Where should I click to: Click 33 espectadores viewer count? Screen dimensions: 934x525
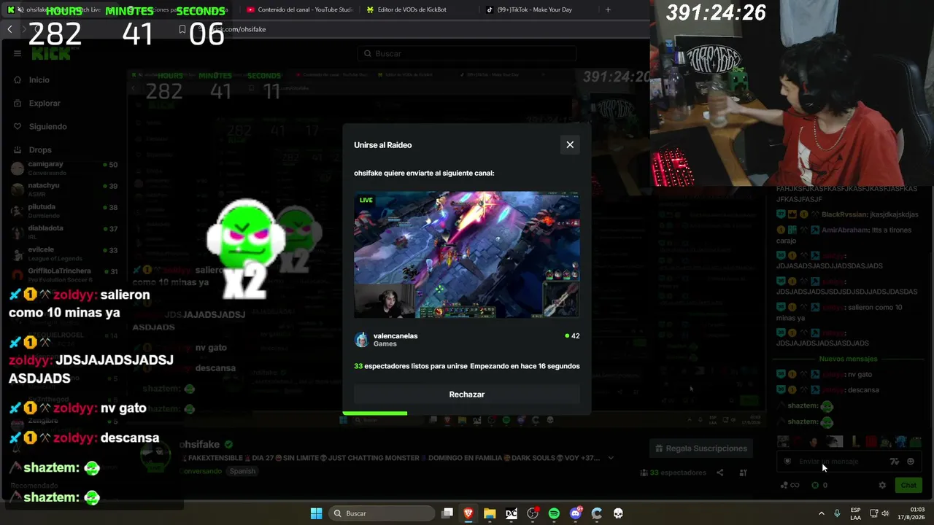pos(674,472)
